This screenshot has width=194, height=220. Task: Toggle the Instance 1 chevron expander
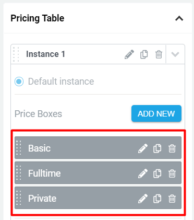tap(175, 54)
